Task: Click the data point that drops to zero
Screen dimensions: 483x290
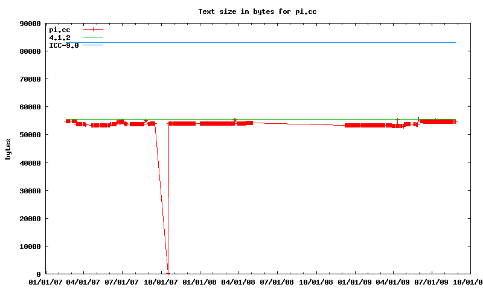Action: click(x=168, y=273)
